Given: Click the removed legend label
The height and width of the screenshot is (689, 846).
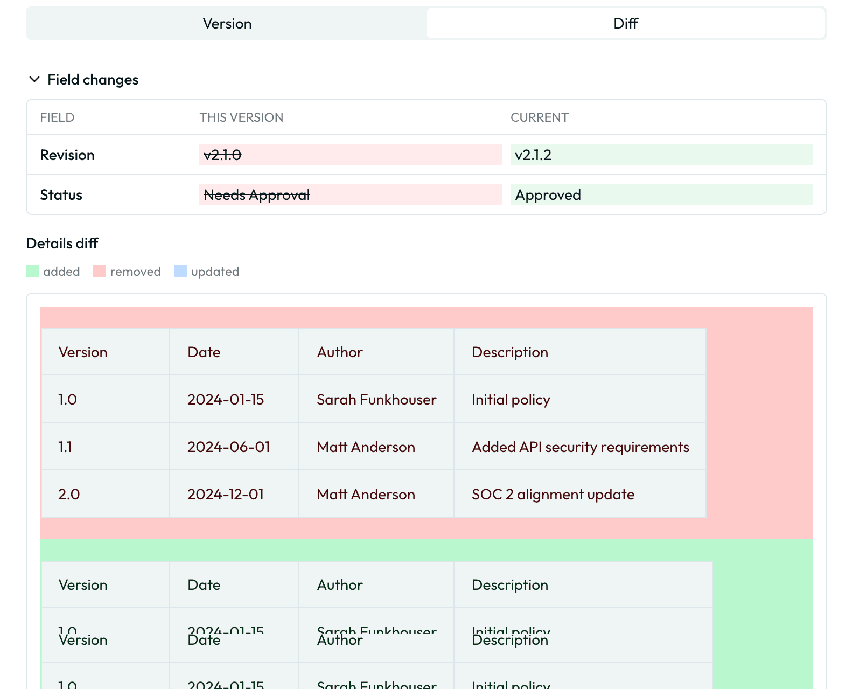Looking at the screenshot, I should click(x=136, y=272).
